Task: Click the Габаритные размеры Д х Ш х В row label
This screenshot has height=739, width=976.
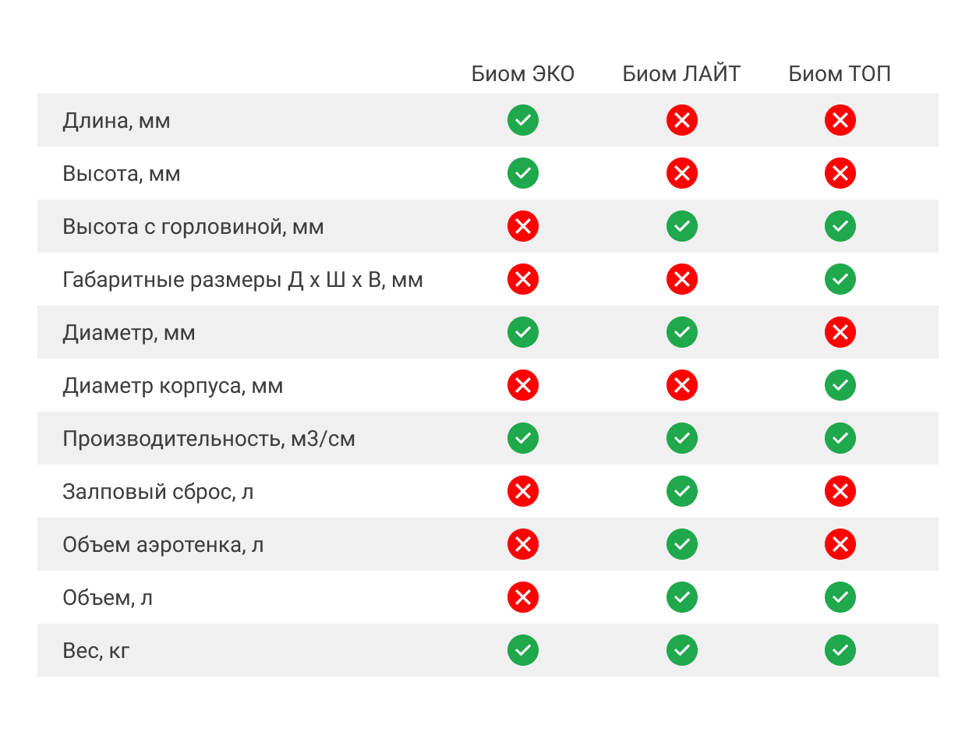Action: (x=242, y=279)
